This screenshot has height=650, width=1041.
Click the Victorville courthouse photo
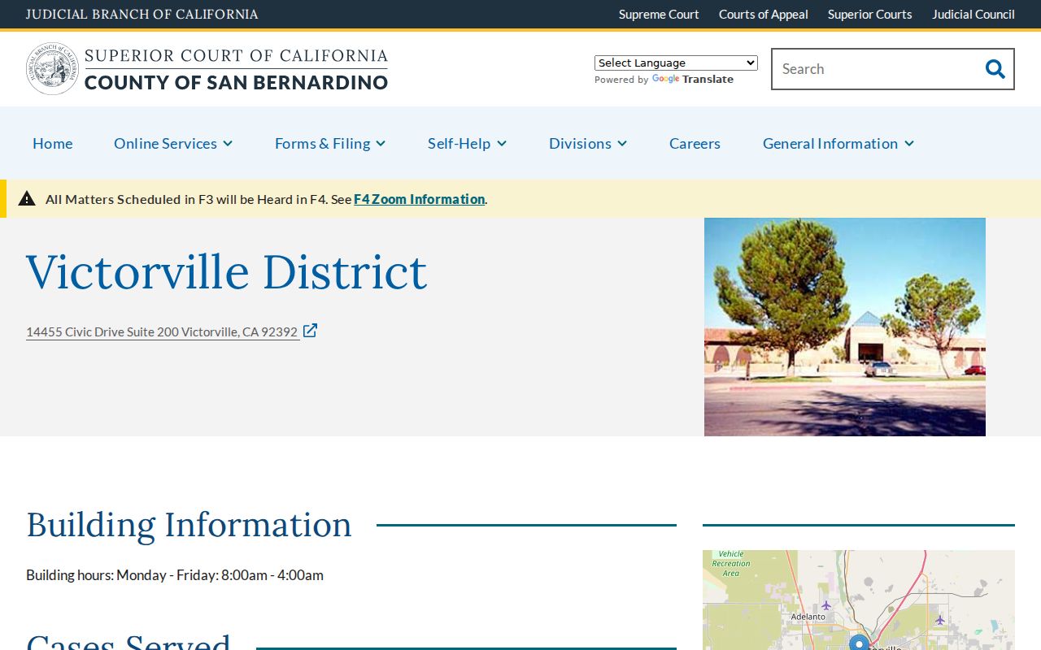845,327
